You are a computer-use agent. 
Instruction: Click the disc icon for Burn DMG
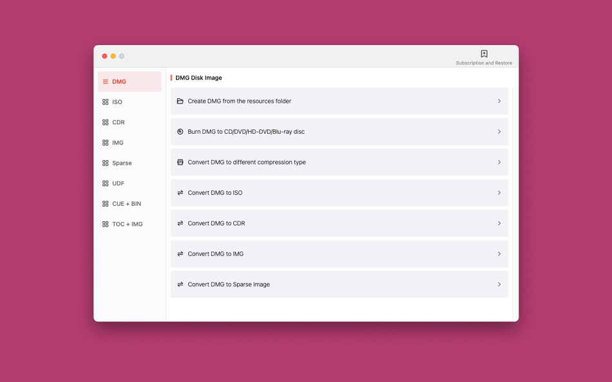[x=180, y=132]
